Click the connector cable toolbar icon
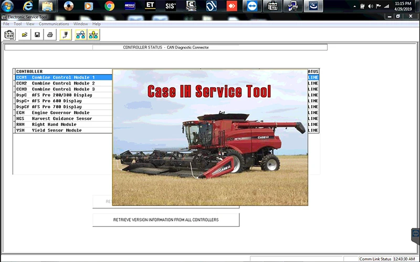 click(x=66, y=35)
